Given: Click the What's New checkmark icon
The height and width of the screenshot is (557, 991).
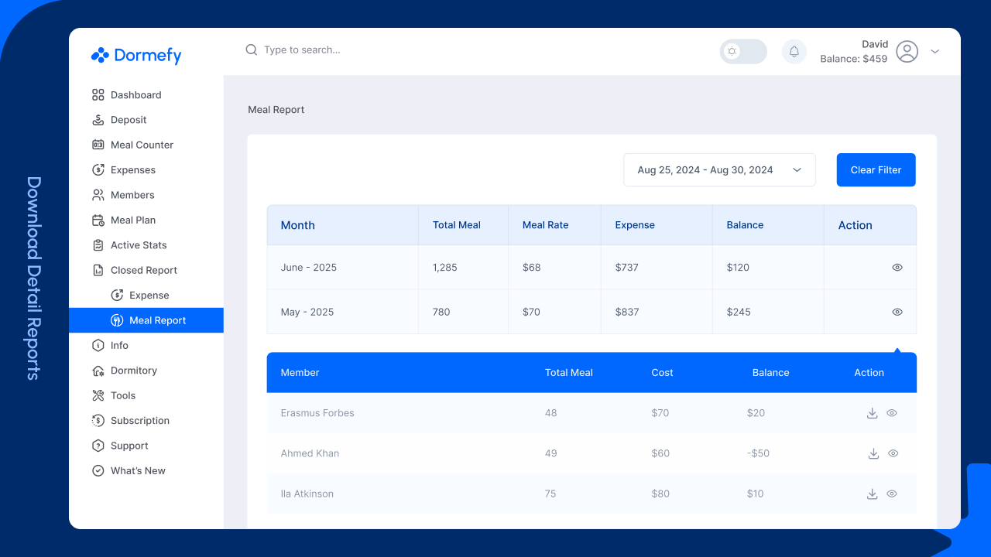Looking at the screenshot, I should pyautogui.click(x=98, y=470).
